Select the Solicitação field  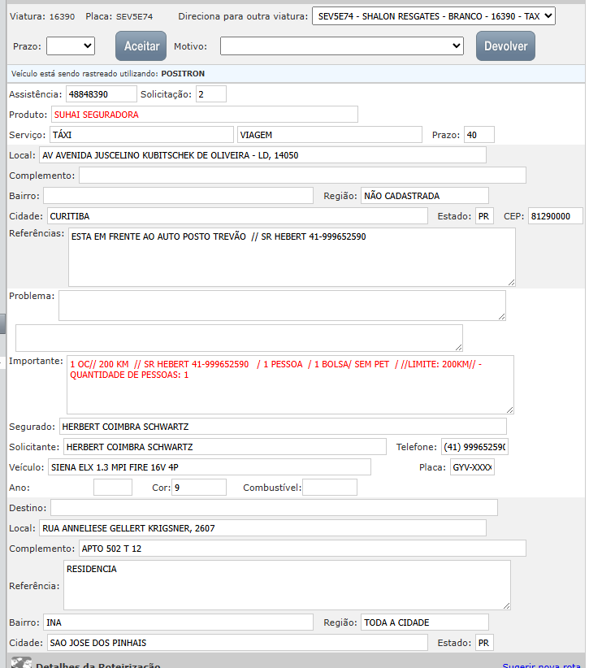pos(210,94)
